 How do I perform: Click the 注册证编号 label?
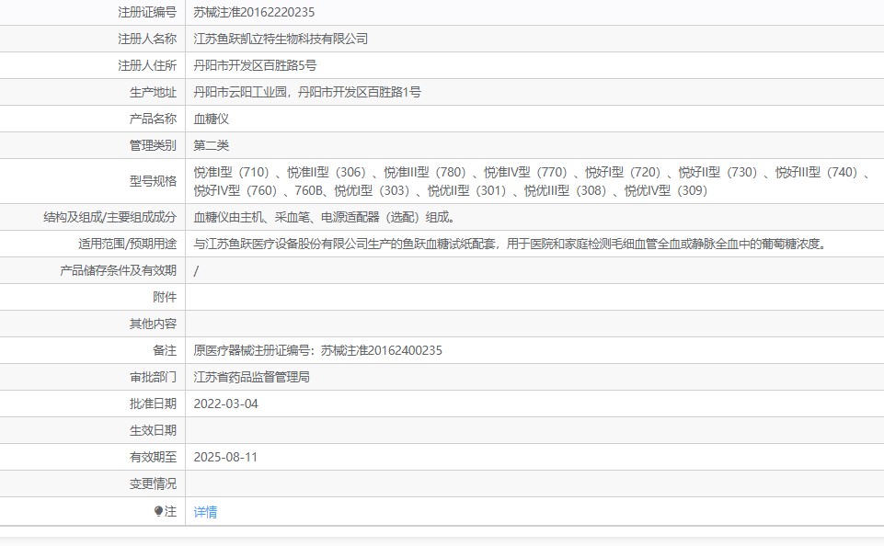[147, 12]
